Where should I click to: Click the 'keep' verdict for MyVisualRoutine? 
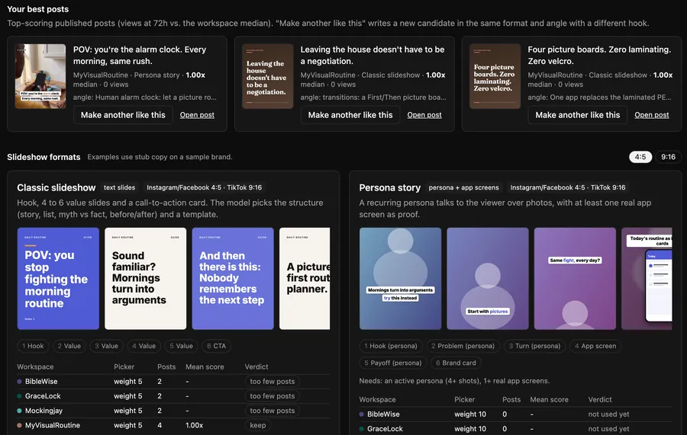click(x=258, y=425)
